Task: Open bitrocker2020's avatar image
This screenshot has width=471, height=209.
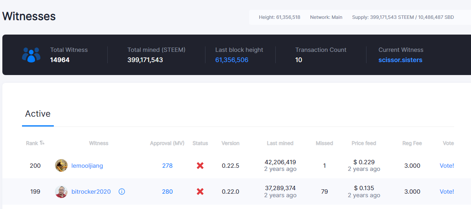Action: 61,192
